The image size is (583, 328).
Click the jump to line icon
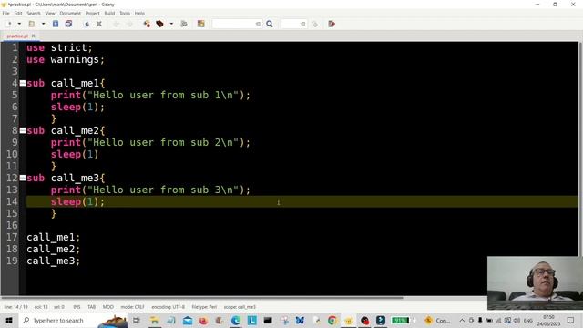pyautogui.click(x=315, y=24)
